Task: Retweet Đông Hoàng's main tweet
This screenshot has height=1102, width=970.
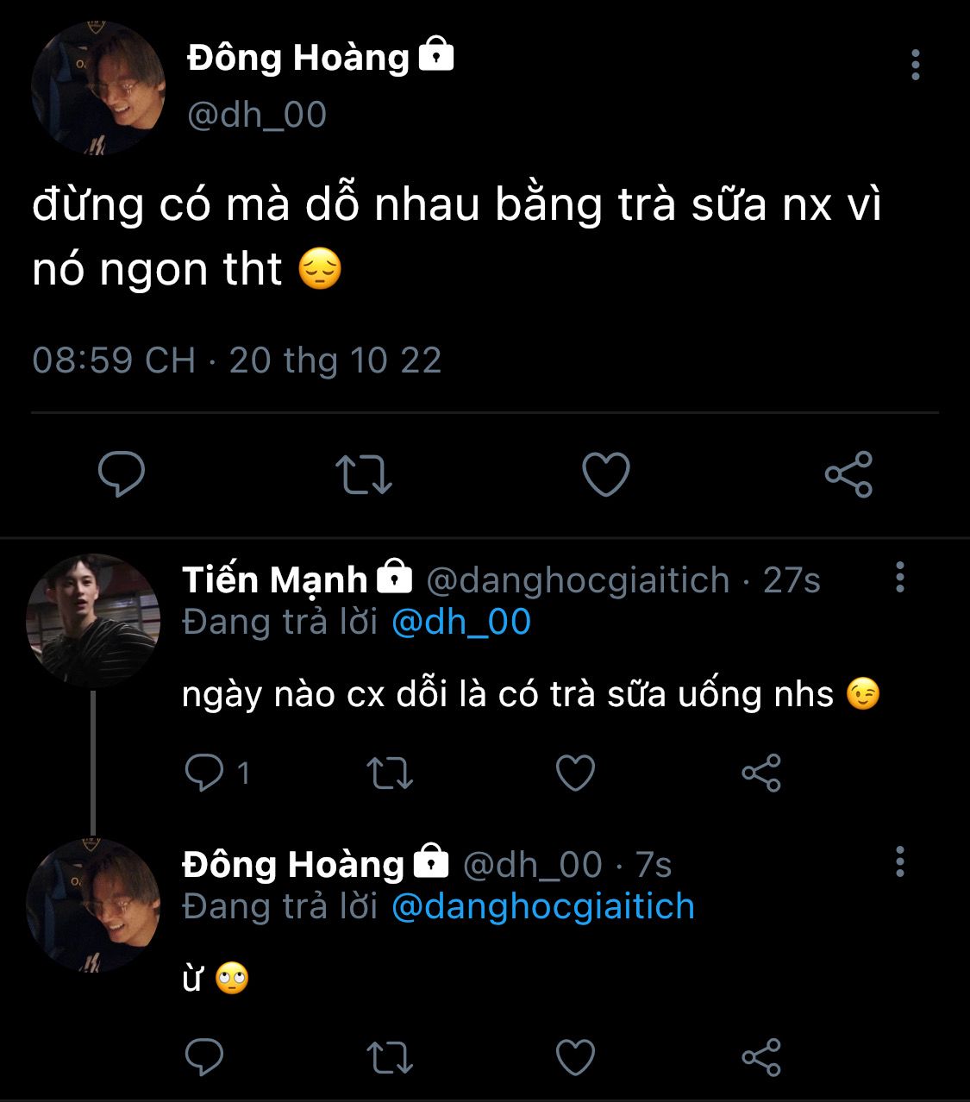Action: pos(363,473)
